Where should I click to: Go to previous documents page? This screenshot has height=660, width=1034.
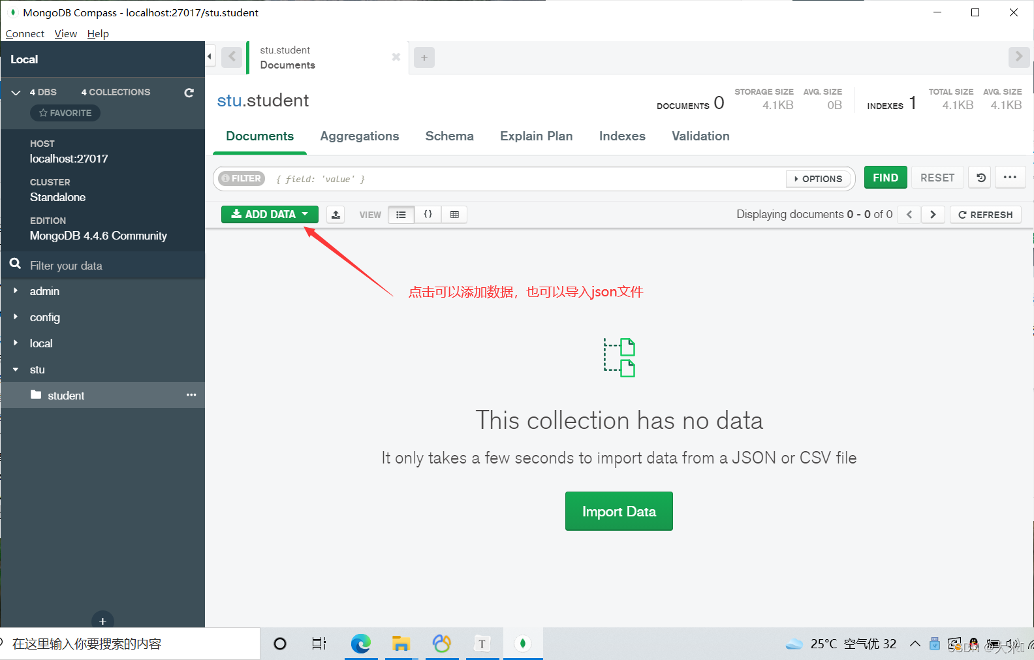(909, 214)
